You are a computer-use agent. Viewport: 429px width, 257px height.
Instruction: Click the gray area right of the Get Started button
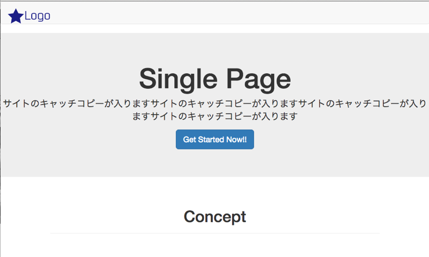[341, 140]
